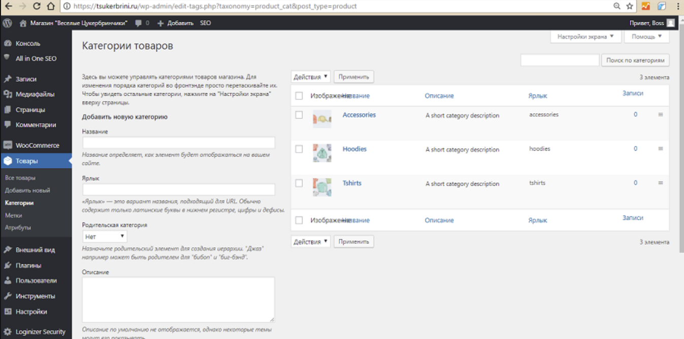Click the Tshirts category thumbnail
Viewport: 684px width, 339px height.
(x=322, y=187)
